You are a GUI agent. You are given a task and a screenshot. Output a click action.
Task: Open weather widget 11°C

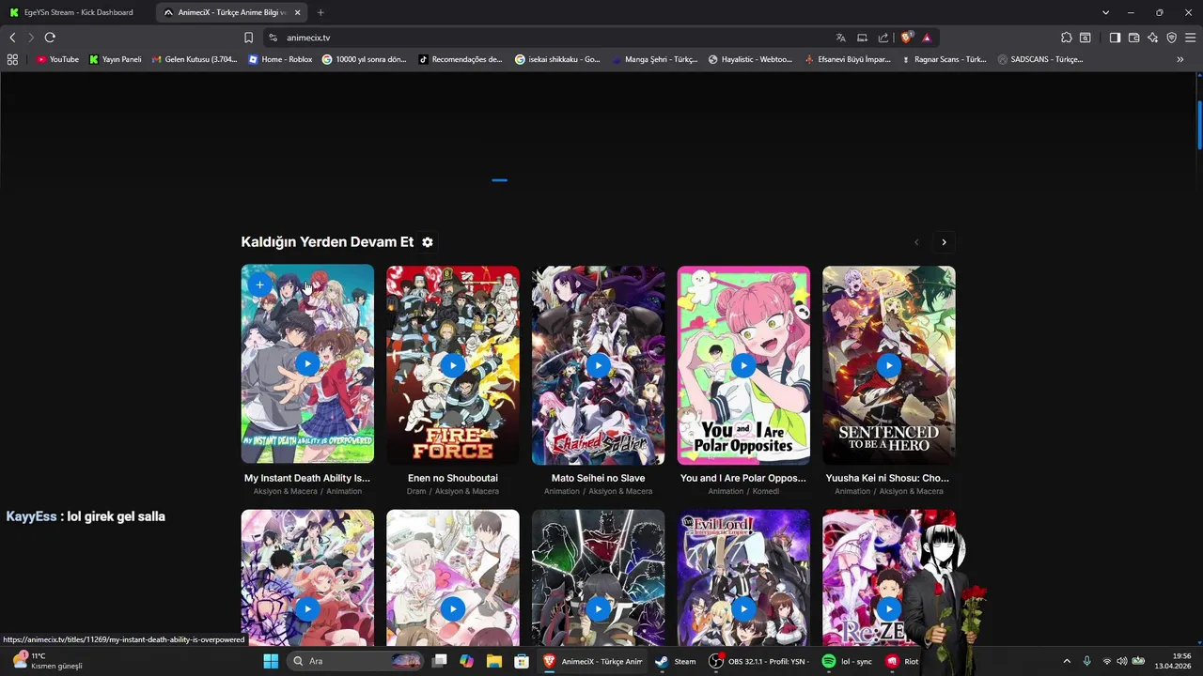[x=47, y=661]
